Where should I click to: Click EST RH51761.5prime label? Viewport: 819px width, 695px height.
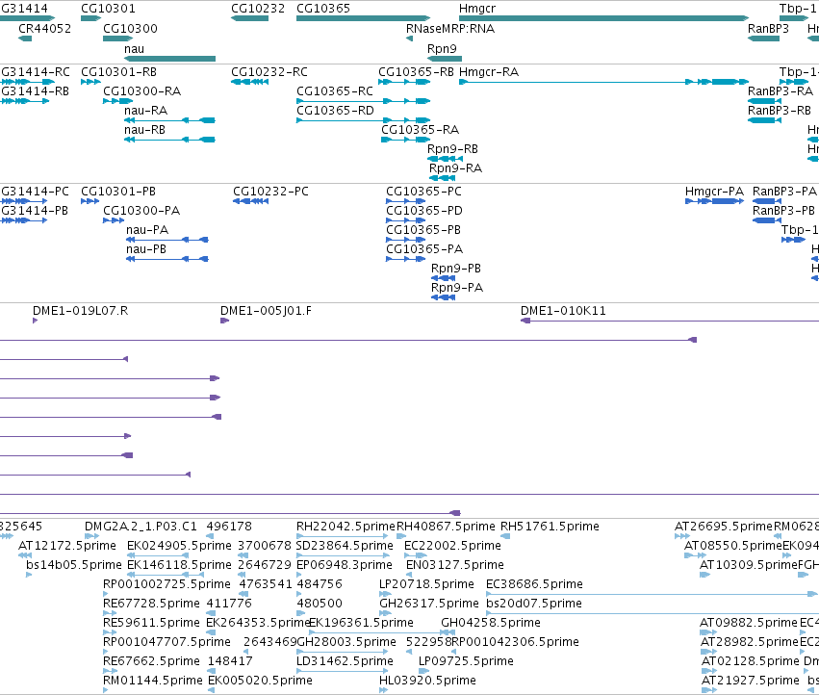[550, 527]
